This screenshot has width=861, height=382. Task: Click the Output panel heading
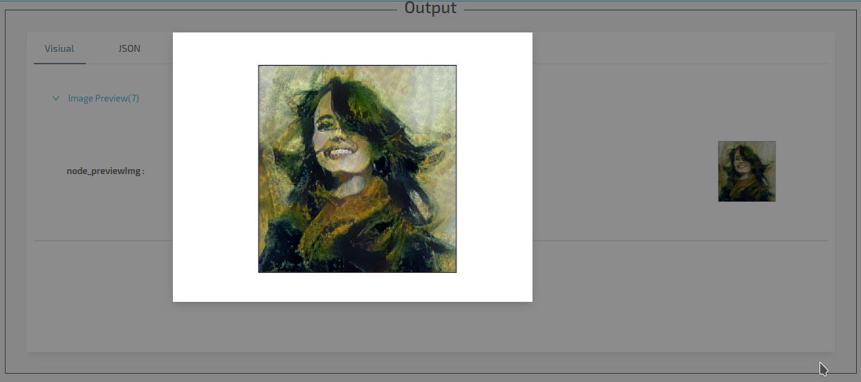430,8
